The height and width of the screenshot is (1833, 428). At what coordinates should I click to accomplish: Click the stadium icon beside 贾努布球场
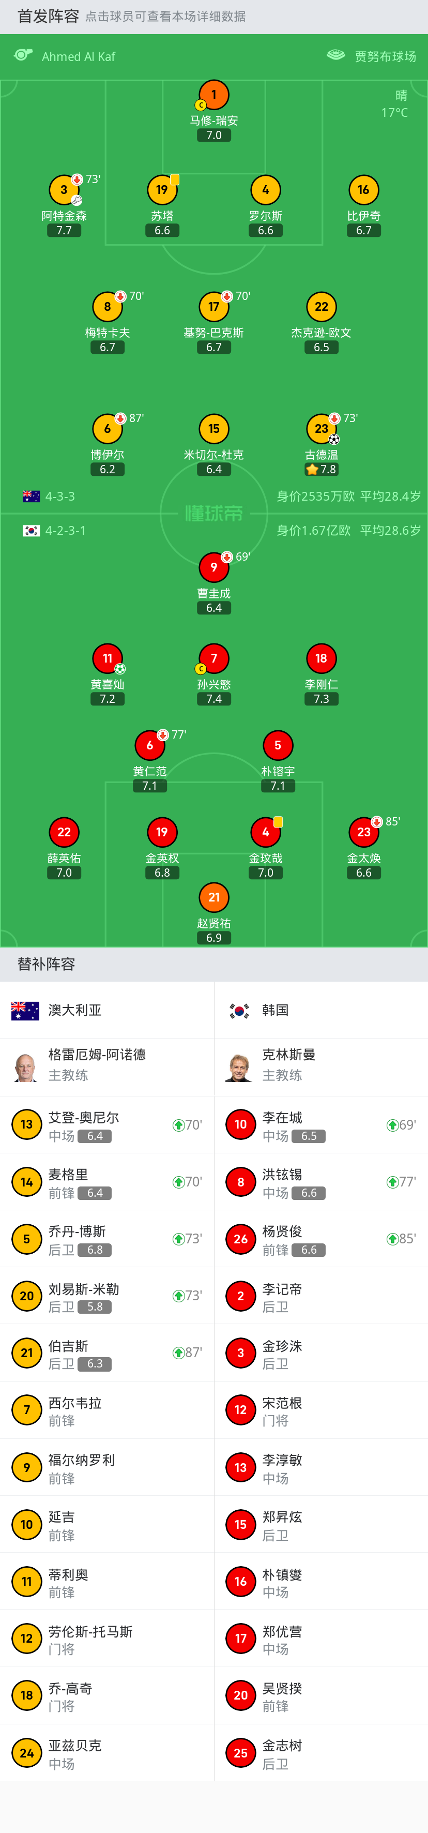point(335,55)
